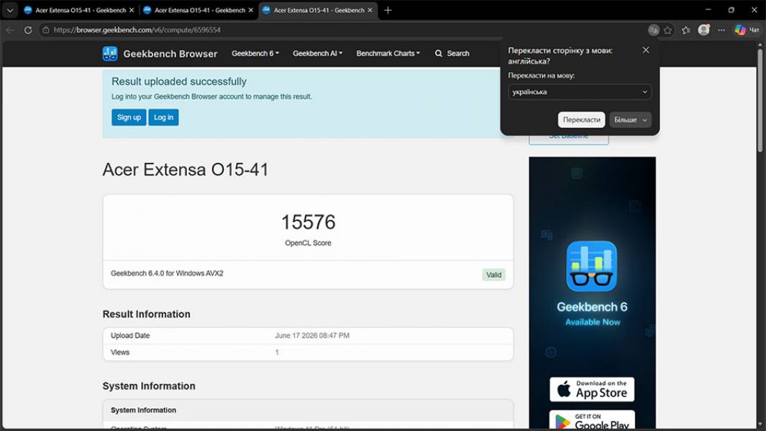Click the Search link in navbar
766x431 pixels.
pos(452,53)
